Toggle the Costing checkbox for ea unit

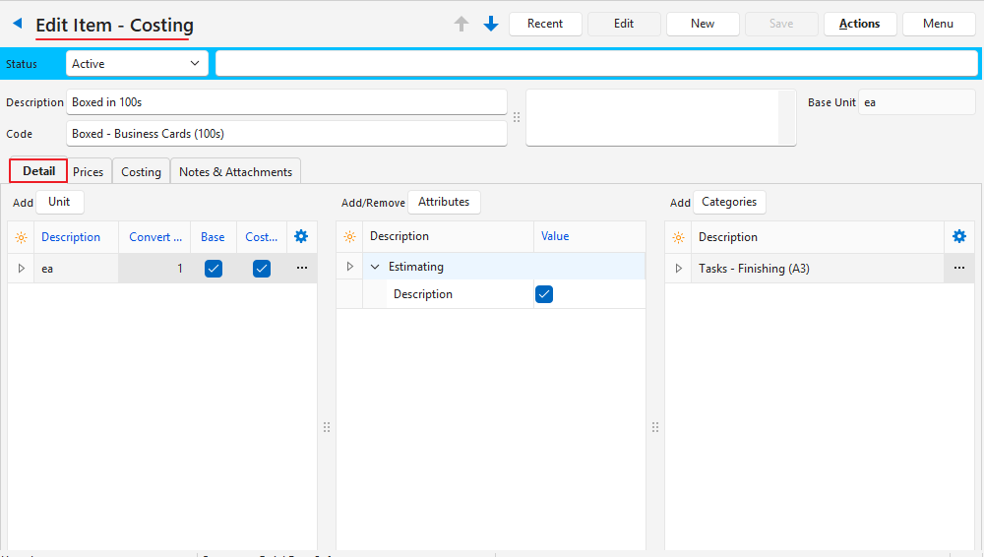(x=261, y=268)
